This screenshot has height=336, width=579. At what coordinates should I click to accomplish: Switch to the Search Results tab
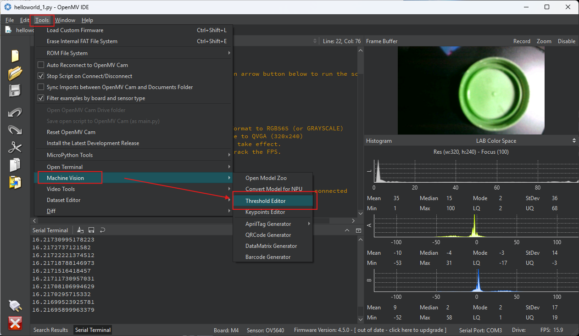(x=50, y=330)
